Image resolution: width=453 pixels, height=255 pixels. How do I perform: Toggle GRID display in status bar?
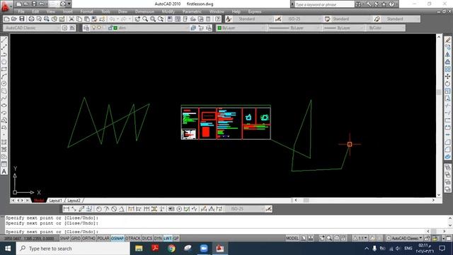[x=76, y=238]
